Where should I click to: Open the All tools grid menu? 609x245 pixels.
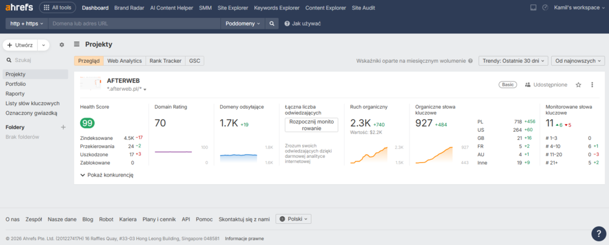(57, 7)
